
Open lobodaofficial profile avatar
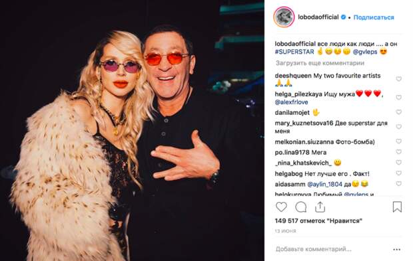[284, 17]
